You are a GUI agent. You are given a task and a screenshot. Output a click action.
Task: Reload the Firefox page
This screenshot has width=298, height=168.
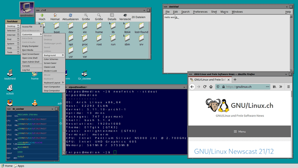coord(205,87)
